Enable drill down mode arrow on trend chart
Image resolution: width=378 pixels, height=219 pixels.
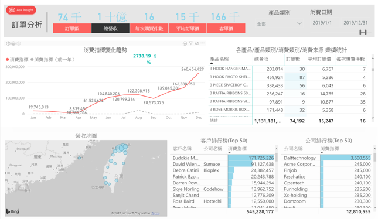tap(185, 43)
